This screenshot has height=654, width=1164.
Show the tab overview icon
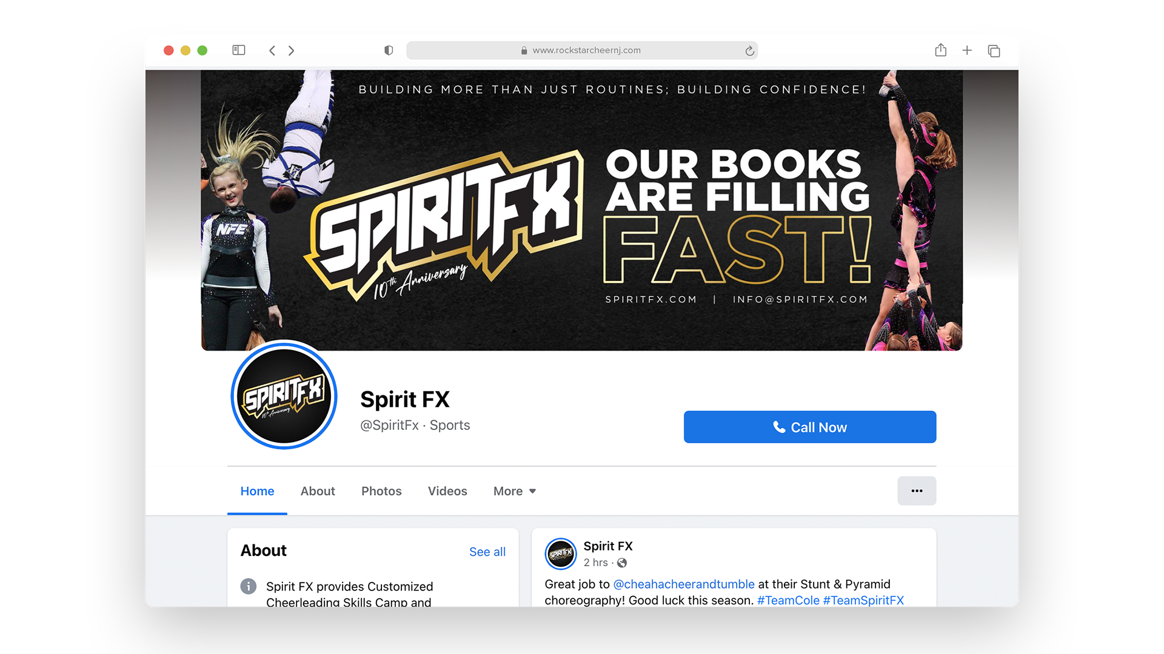pyautogui.click(x=994, y=50)
